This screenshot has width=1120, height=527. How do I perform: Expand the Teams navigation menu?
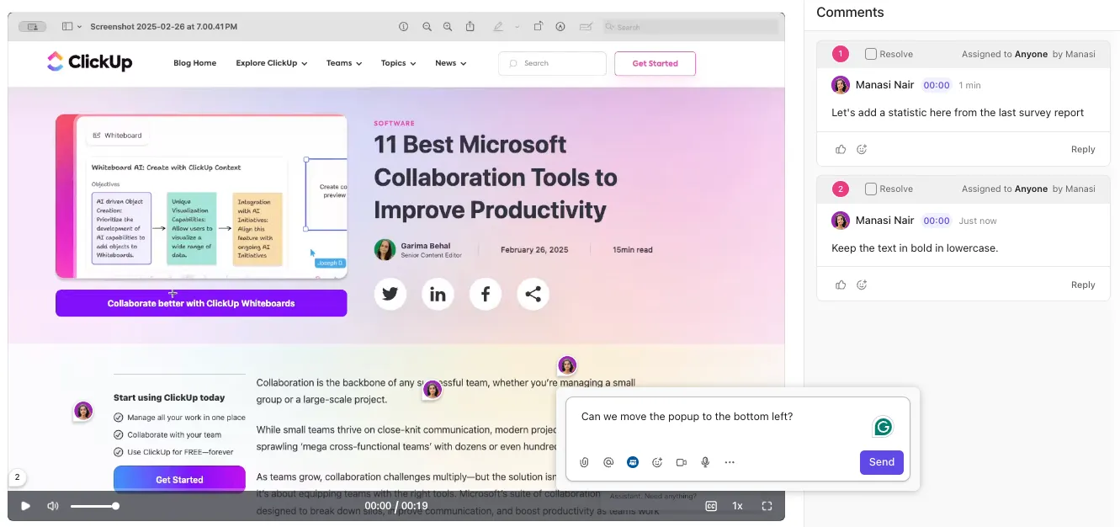coord(344,63)
